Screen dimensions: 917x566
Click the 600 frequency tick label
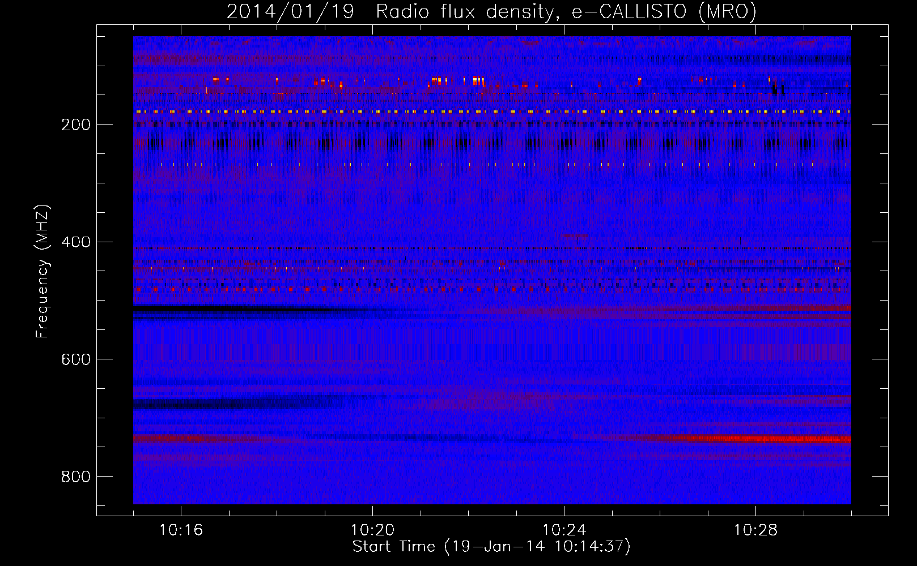coord(76,359)
